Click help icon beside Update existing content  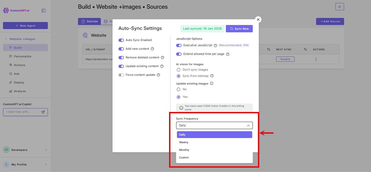162,66
